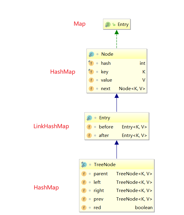Viewport: 184px width, 215px height.
Task: Click the field icon beside before
Action: point(89,127)
